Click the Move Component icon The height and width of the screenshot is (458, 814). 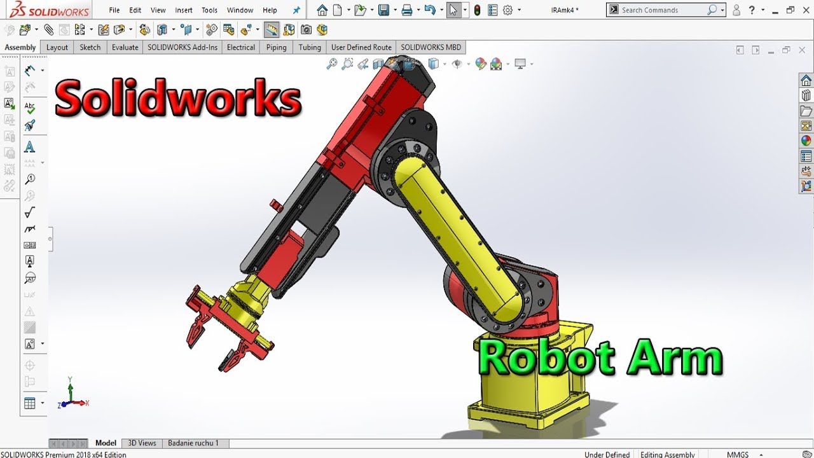click(x=119, y=30)
